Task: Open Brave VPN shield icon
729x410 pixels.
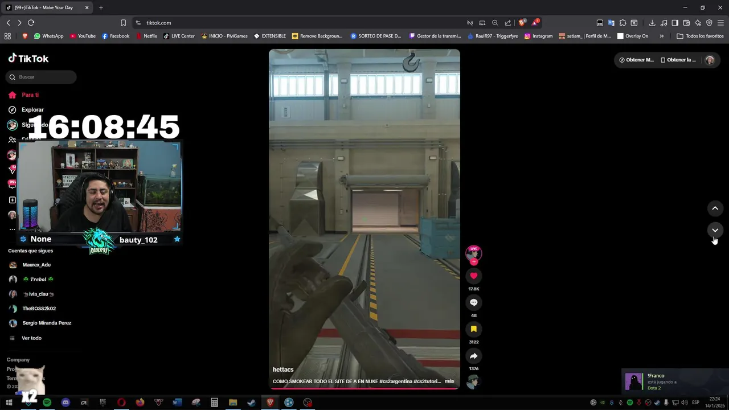Action: tap(709, 23)
